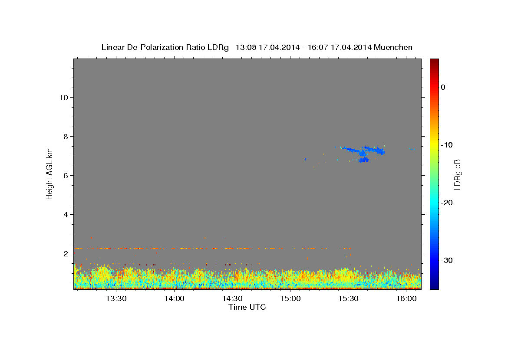
Task: Click the yellow -10 dB colorbar region
Action: [x=434, y=145]
